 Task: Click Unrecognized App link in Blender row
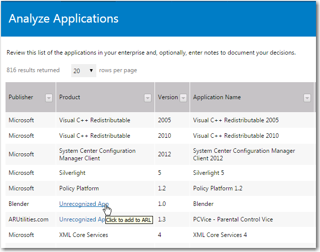[x=84, y=204]
